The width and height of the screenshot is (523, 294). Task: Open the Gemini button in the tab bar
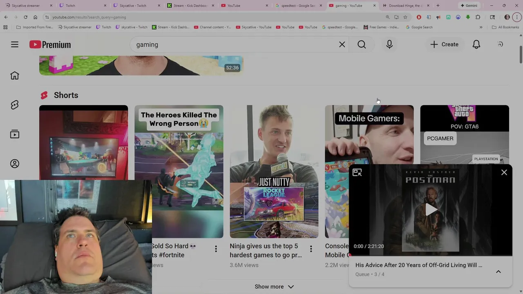[469, 6]
